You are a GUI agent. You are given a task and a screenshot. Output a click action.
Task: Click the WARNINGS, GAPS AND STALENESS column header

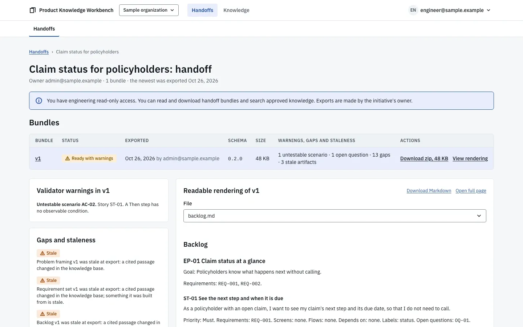tap(317, 141)
